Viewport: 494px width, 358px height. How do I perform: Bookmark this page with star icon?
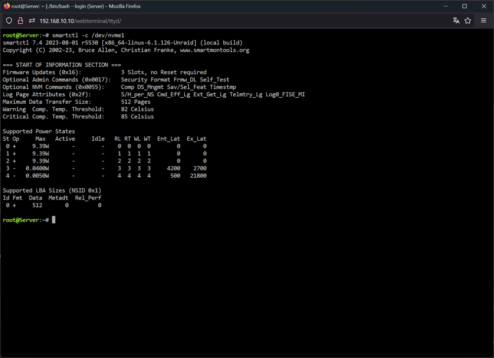[467, 21]
